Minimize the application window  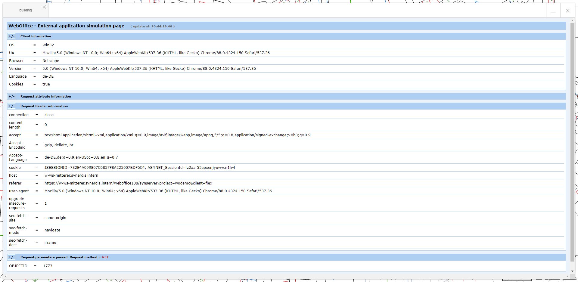click(x=554, y=12)
